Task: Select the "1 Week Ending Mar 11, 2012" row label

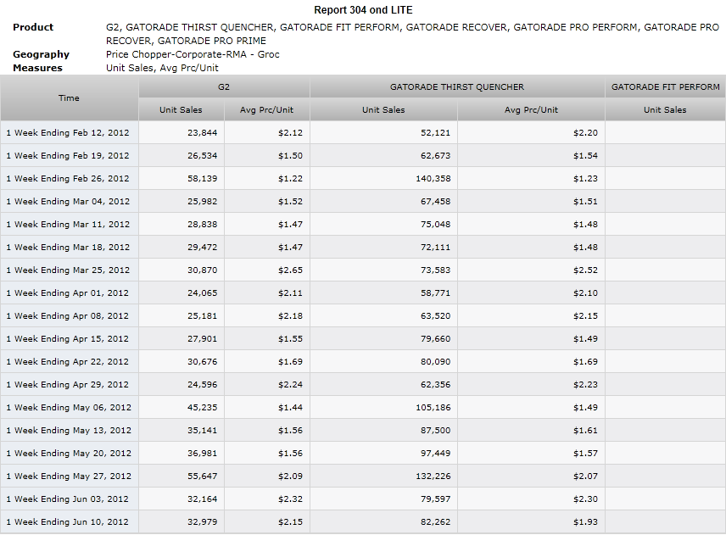Action: click(x=68, y=225)
